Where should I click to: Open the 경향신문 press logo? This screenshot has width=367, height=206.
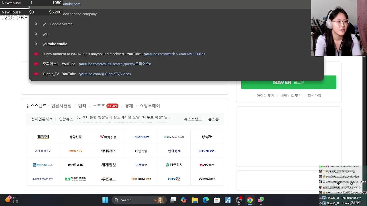pos(75,137)
